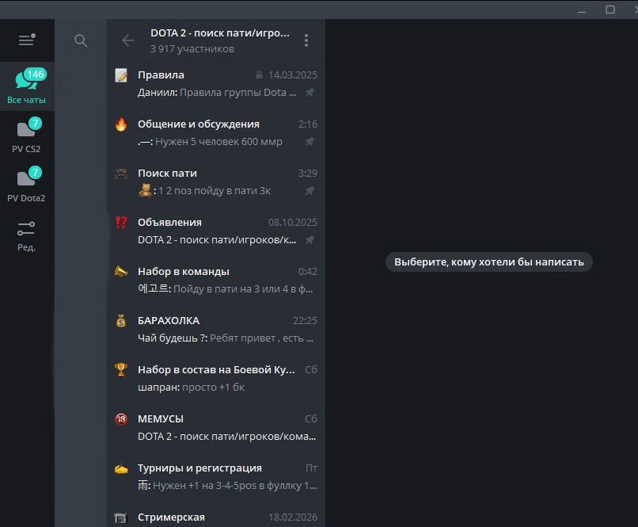Open Общение и обсуждения topic
638x527 pixels.
click(x=215, y=133)
